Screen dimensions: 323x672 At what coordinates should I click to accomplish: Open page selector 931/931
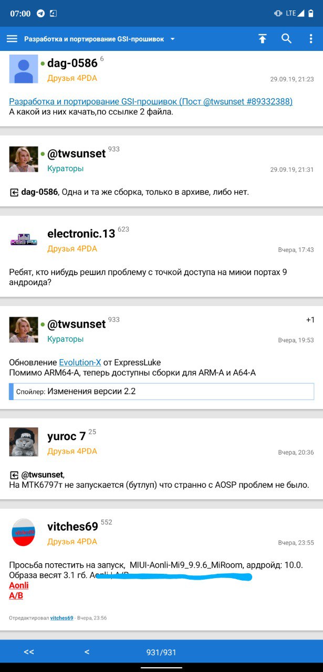161,653
